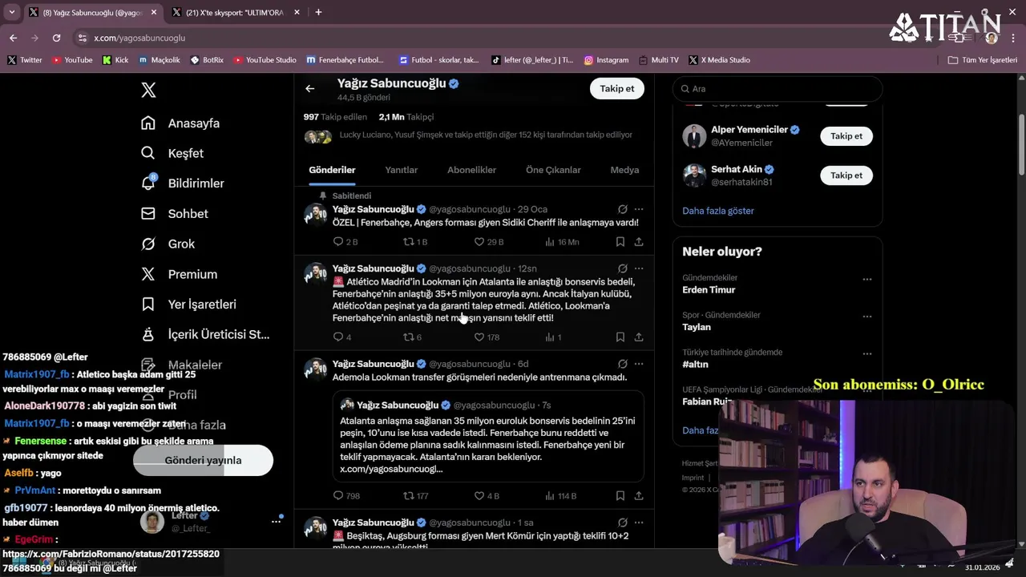
Task: Switch to the Öne Çıkanlar tab
Action: 553,170
